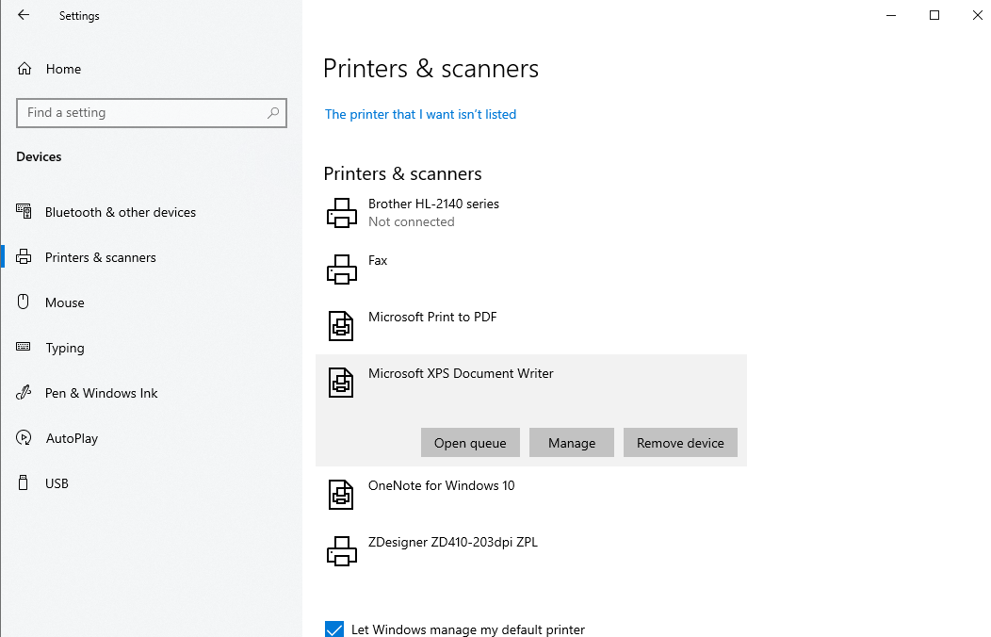991x637 pixels.
Task: Select ZDesigner ZD410-203dpi ZPL name
Action: tap(452, 542)
